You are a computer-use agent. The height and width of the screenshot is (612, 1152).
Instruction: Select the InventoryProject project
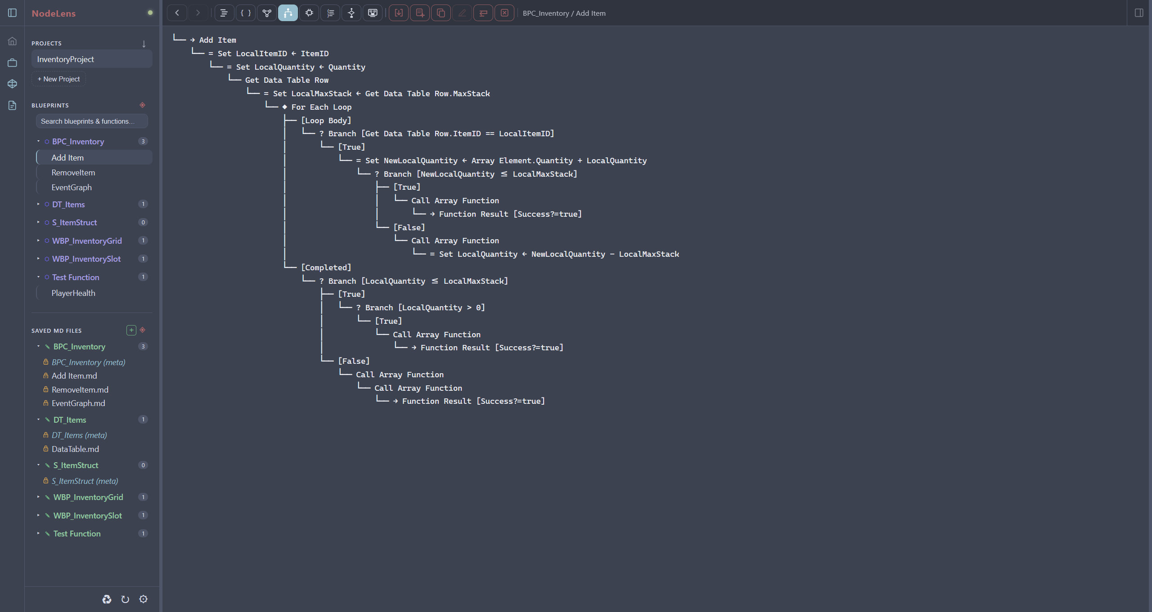pyautogui.click(x=92, y=59)
